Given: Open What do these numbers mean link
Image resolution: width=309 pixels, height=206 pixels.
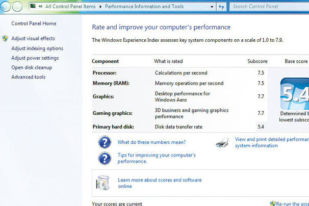Looking at the screenshot, I should (x=151, y=142).
